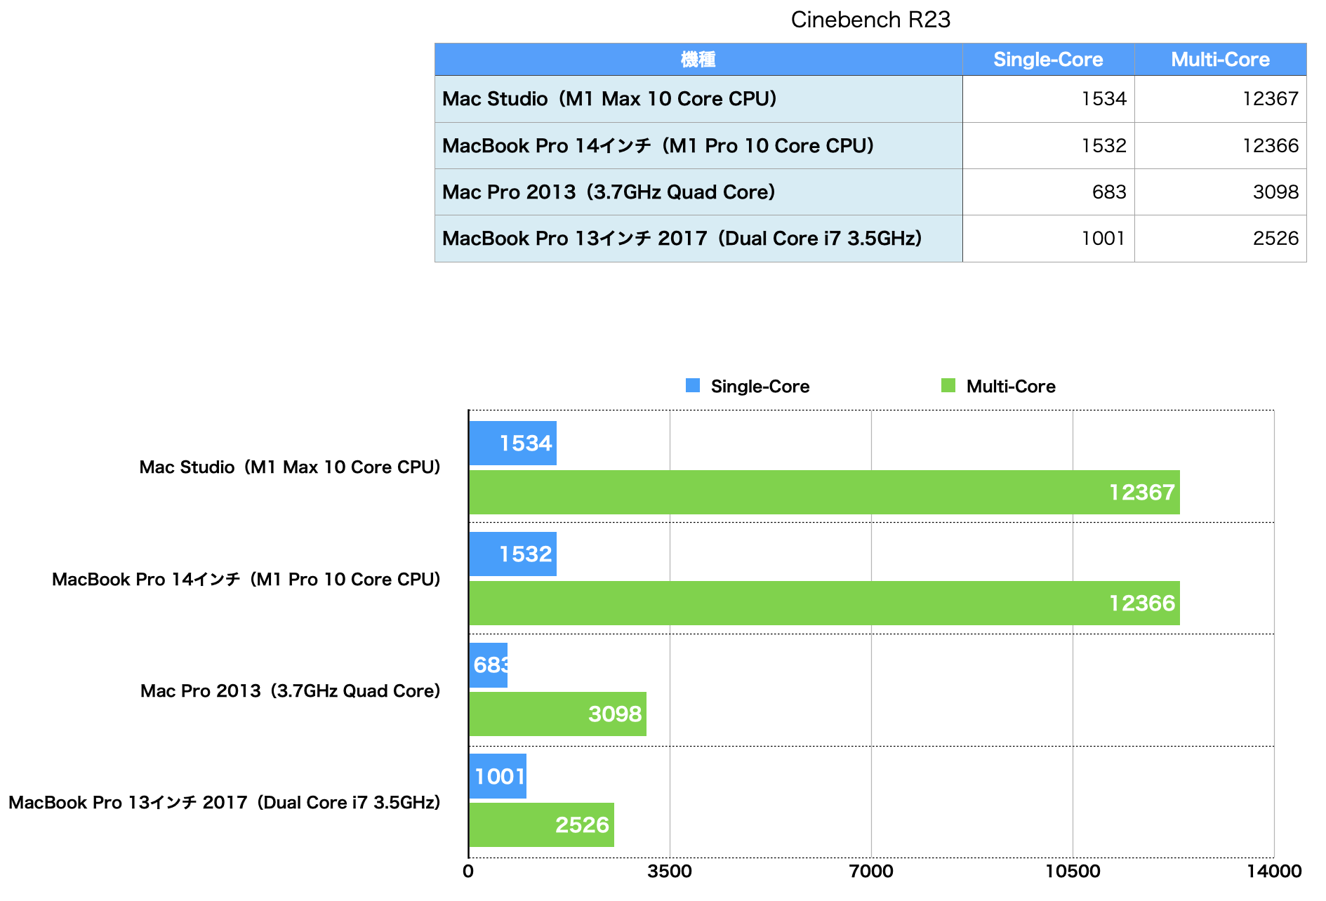
Task: Click the blue bar labeled 1534
Action: click(x=512, y=443)
